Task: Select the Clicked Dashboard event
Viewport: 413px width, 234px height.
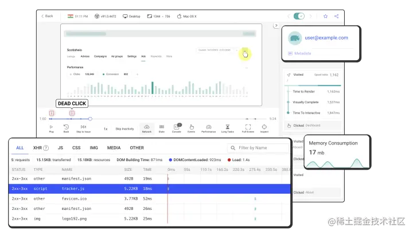Action: pyautogui.click(x=313, y=126)
